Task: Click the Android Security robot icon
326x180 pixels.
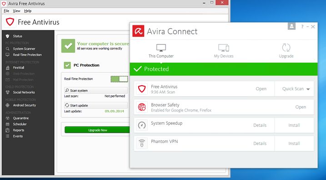Action: point(7,105)
